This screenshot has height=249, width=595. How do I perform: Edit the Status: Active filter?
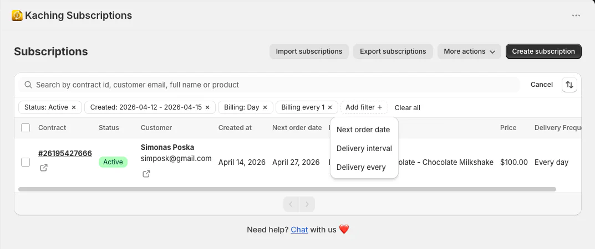coord(46,107)
